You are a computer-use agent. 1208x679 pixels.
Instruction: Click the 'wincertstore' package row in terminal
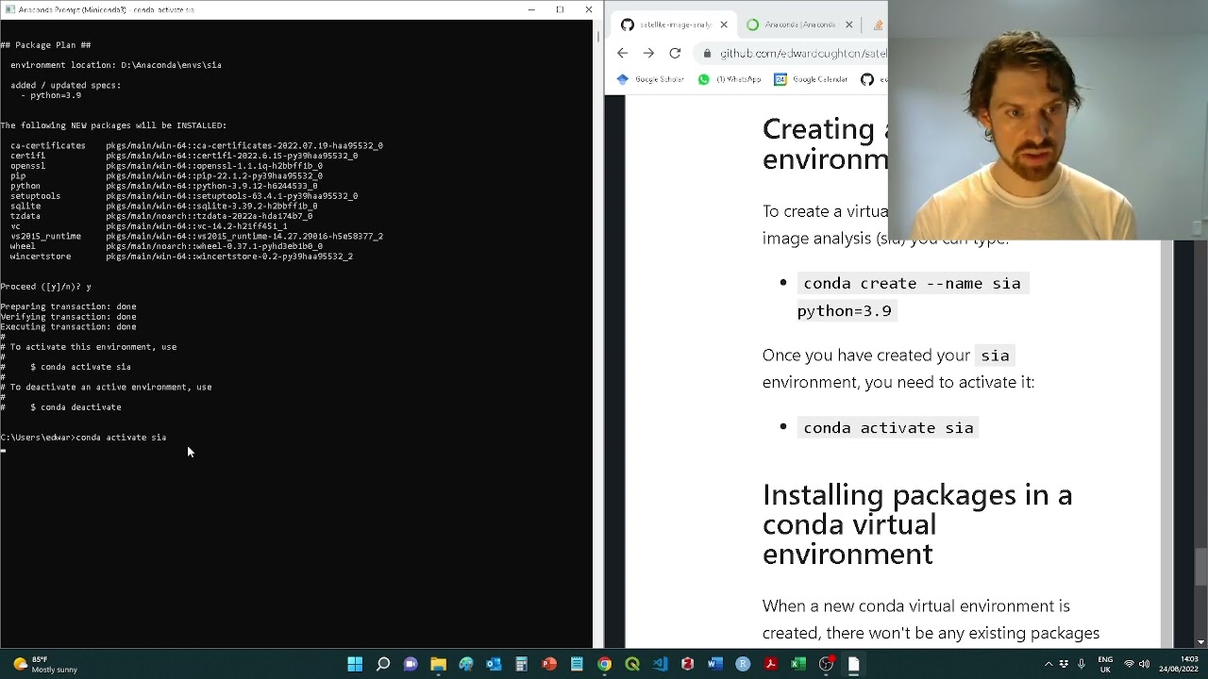[x=181, y=257]
